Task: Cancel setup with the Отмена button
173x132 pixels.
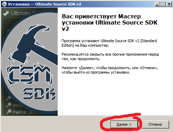Action: pos(155,124)
